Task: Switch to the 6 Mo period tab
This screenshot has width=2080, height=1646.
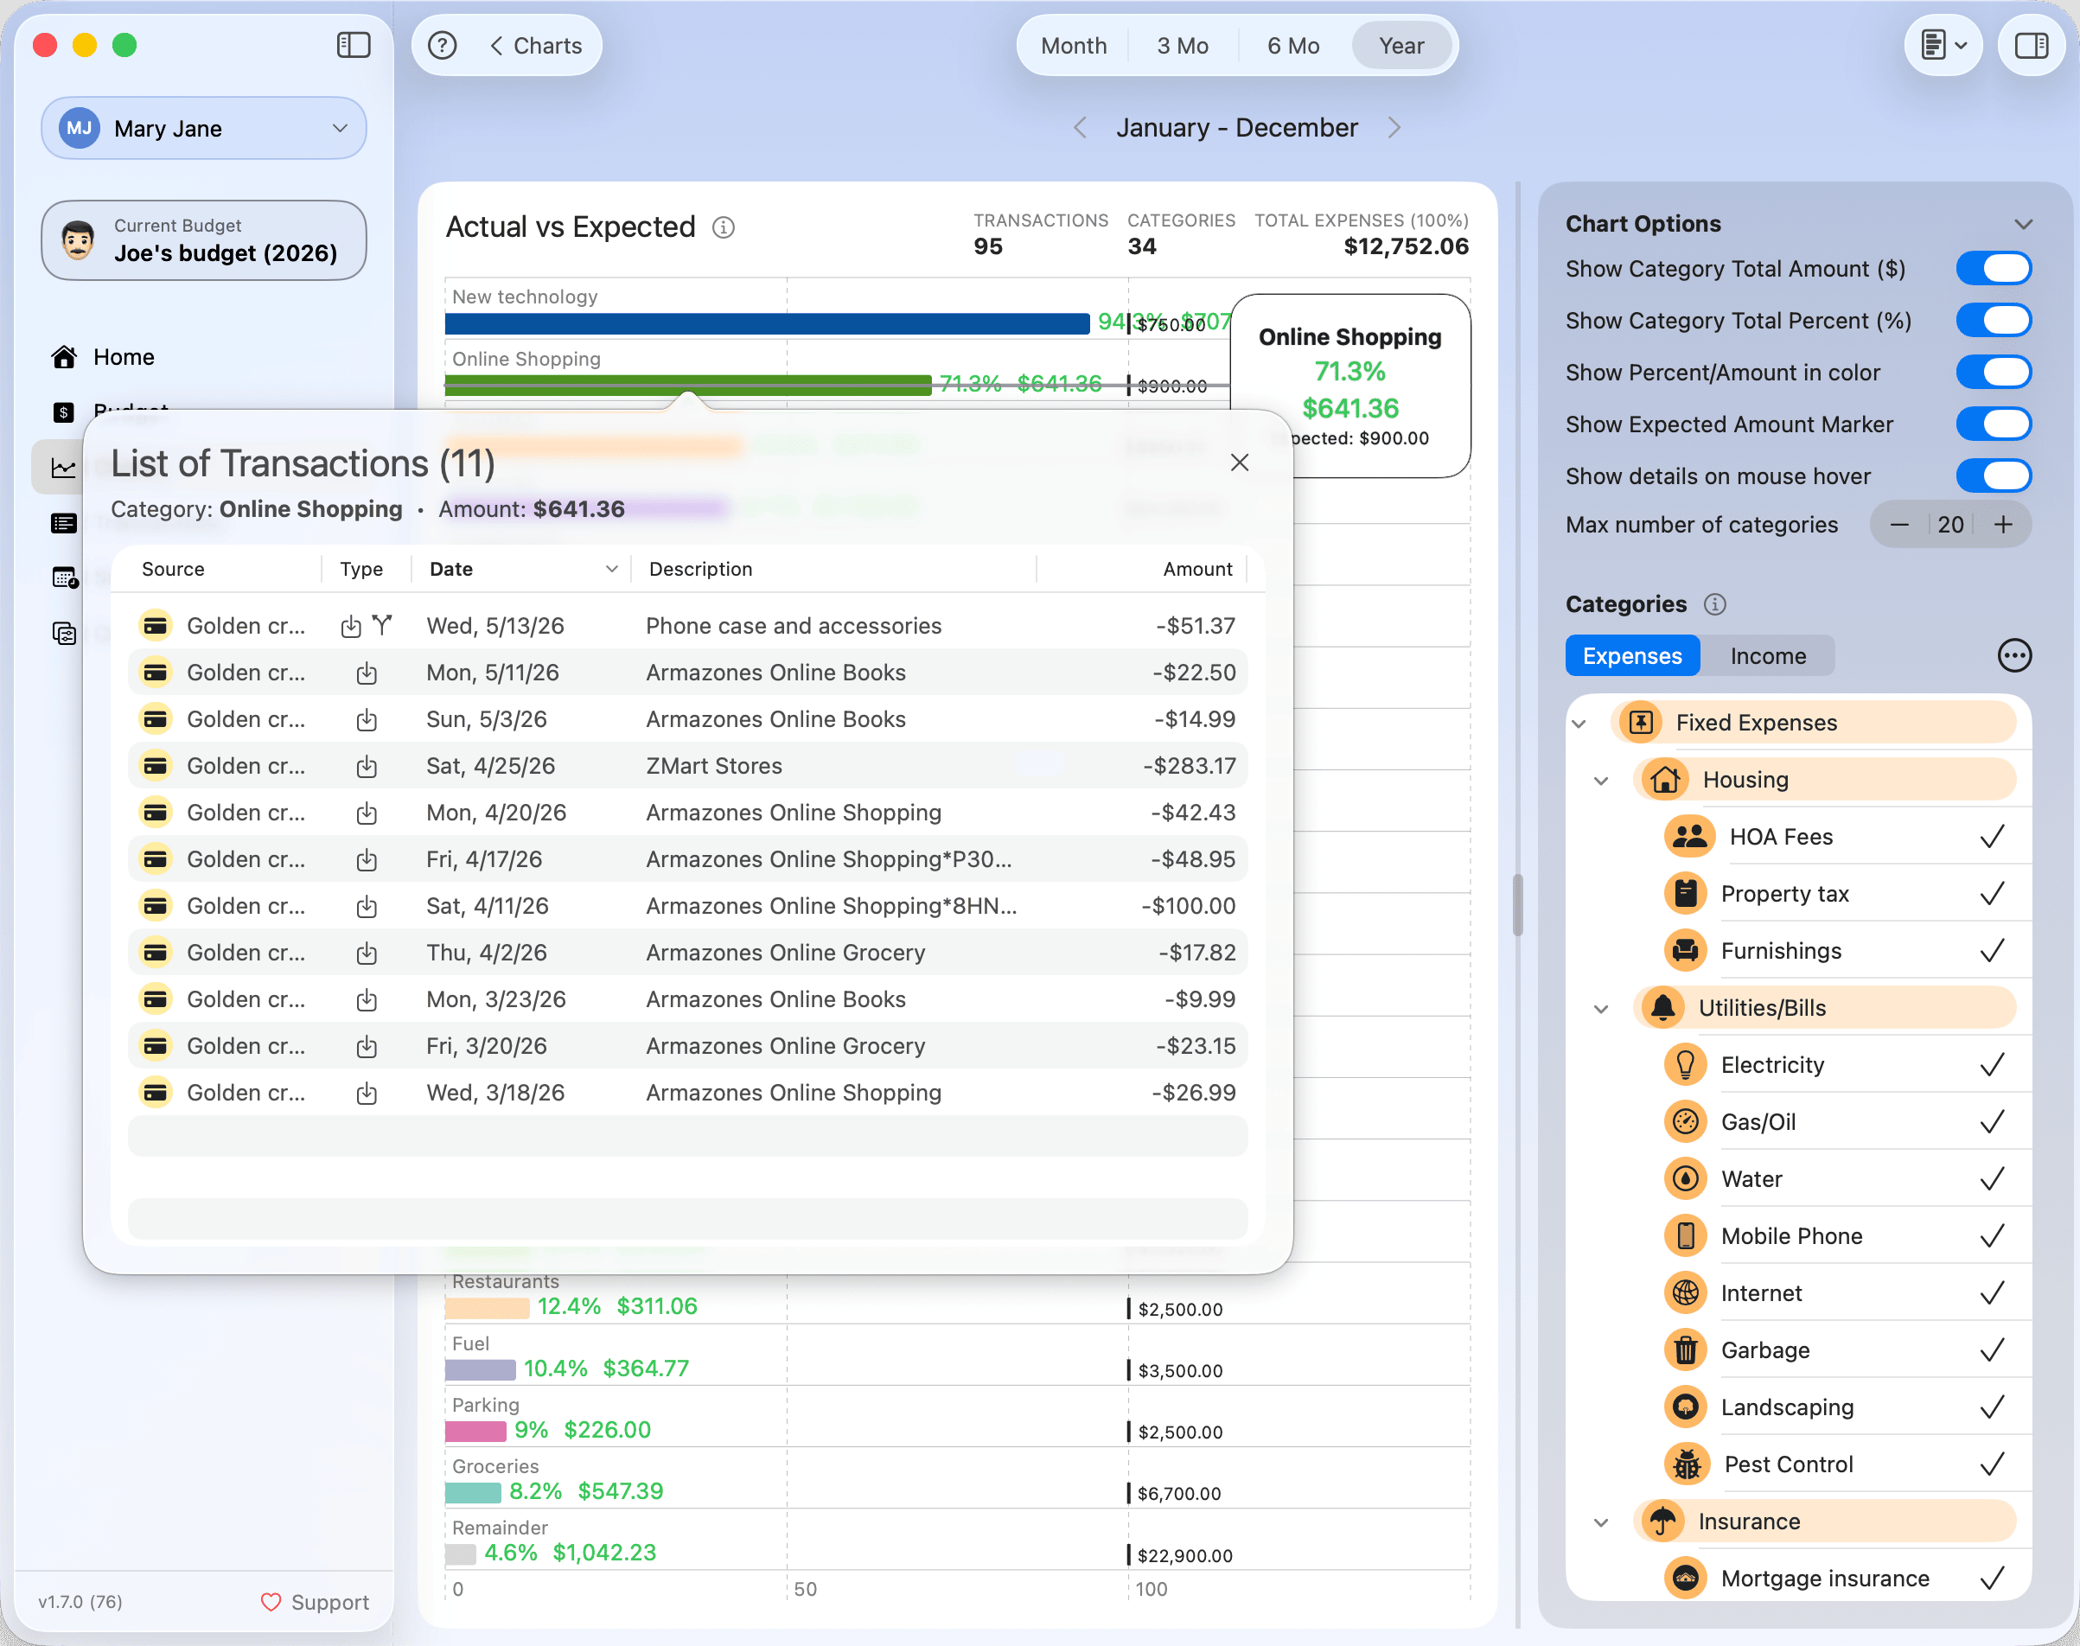Action: (x=1292, y=45)
